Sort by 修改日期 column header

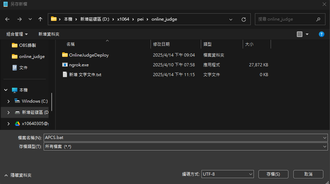point(161,44)
